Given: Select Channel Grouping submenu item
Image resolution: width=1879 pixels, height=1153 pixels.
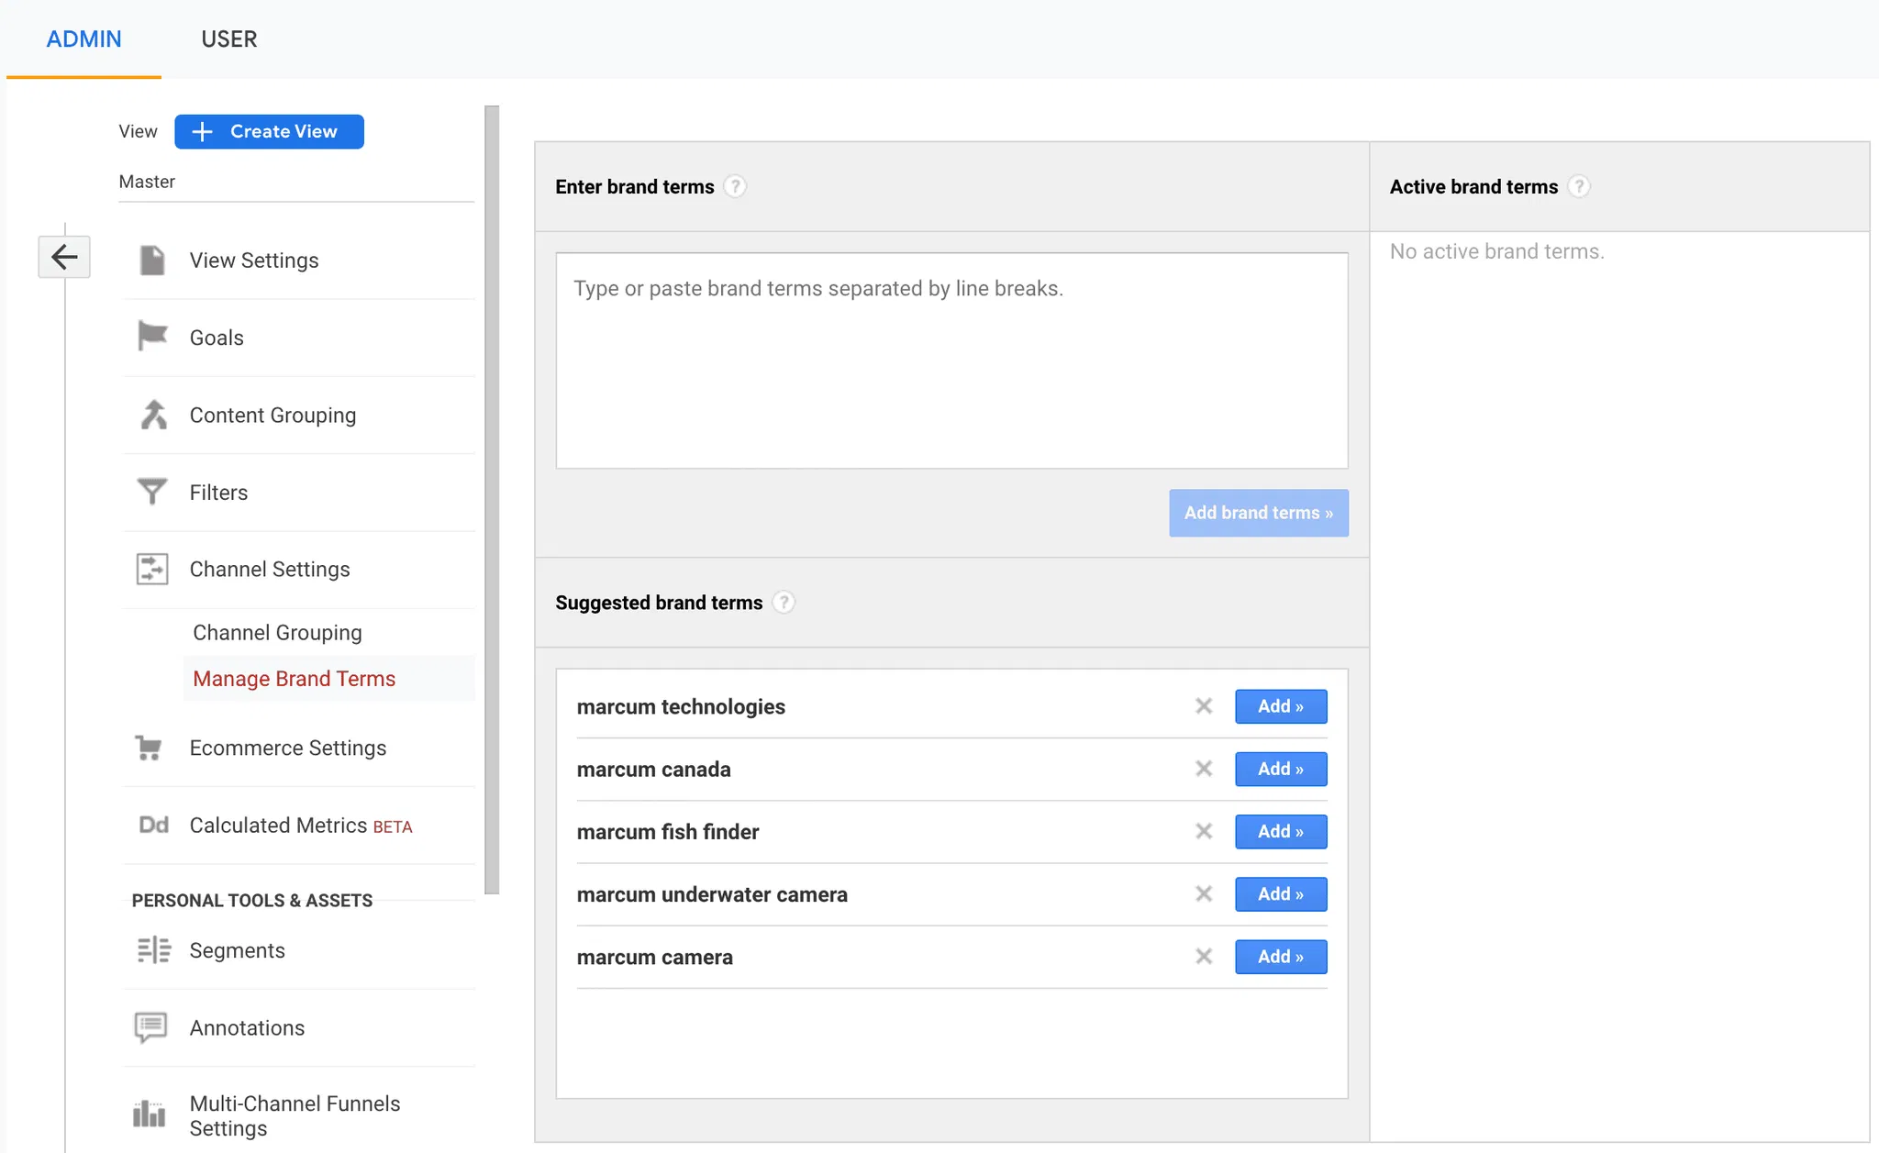Looking at the screenshot, I should click(x=277, y=633).
